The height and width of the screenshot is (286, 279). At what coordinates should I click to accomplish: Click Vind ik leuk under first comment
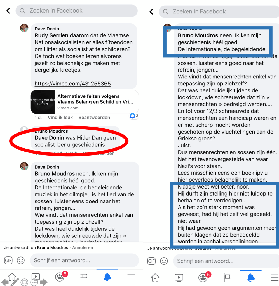click(60, 118)
